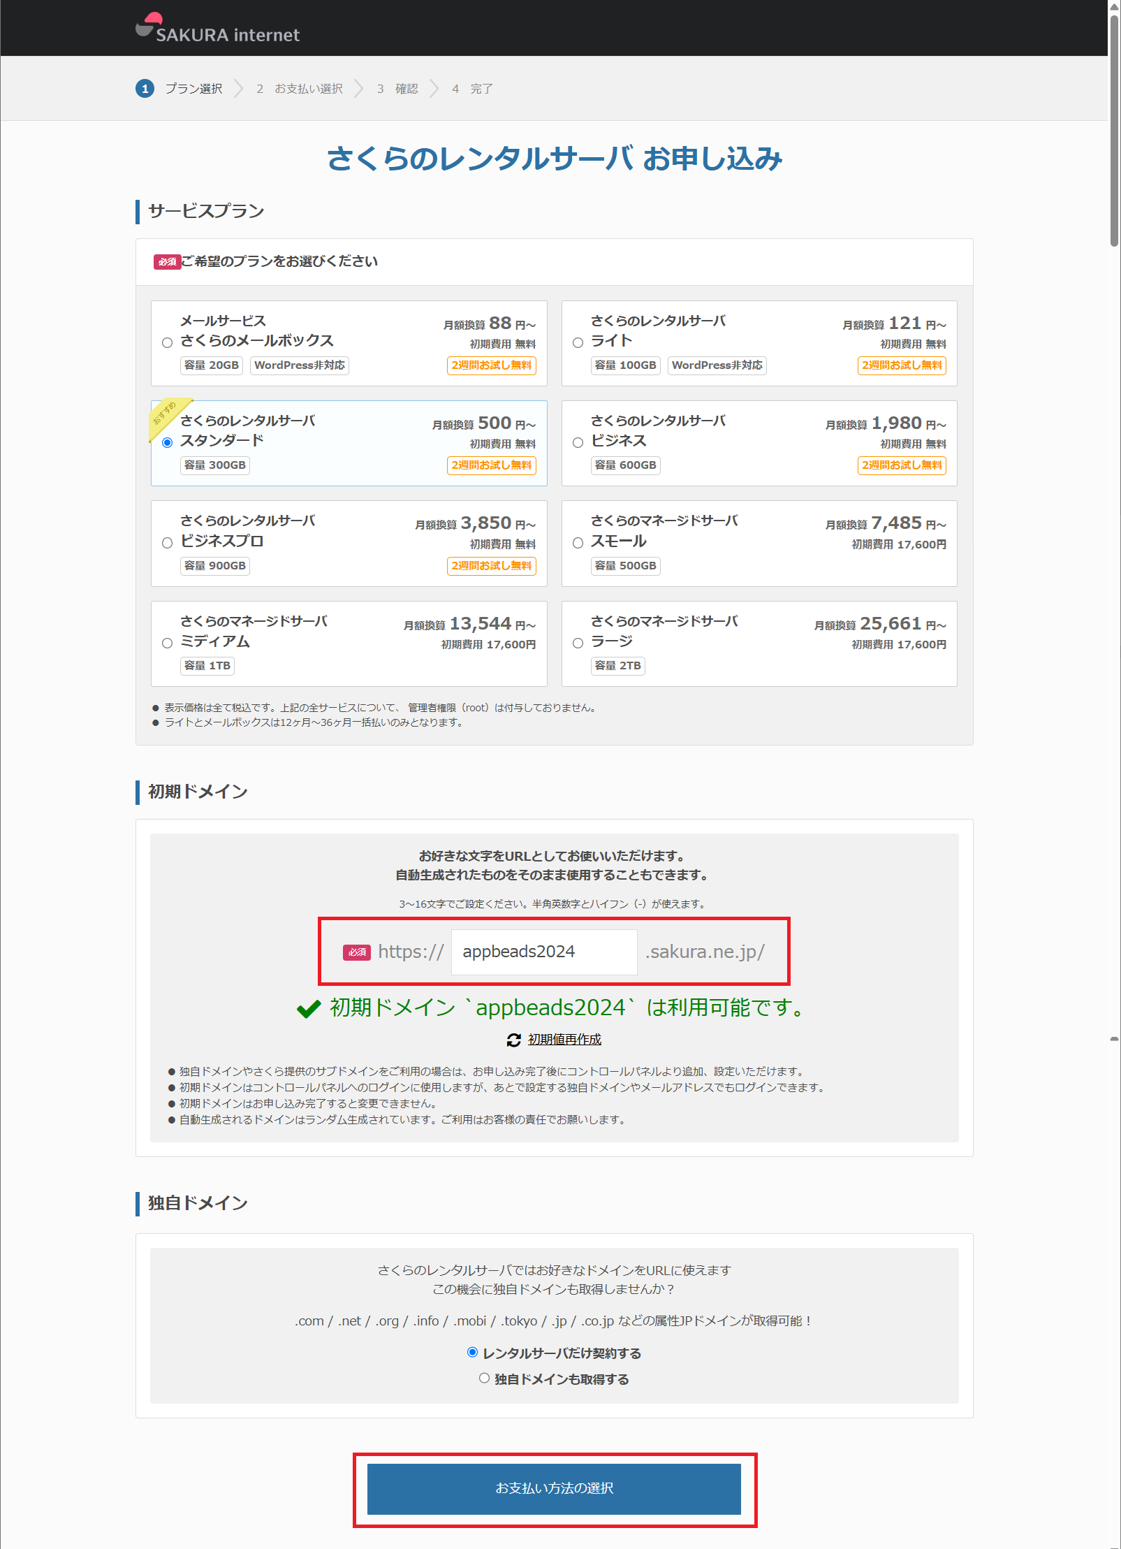Select the マネージドサーバ スモール radio button
This screenshot has width=1121, height=1549.
coord(578,543)
